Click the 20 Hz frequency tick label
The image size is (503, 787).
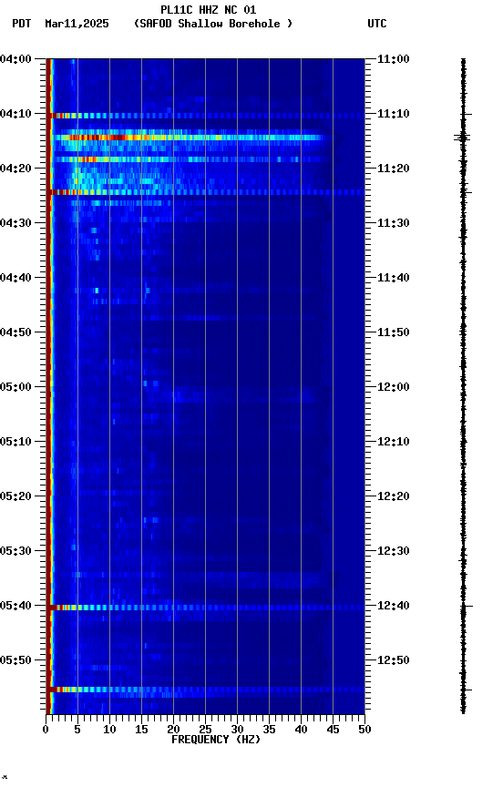(x=173, y=730)
